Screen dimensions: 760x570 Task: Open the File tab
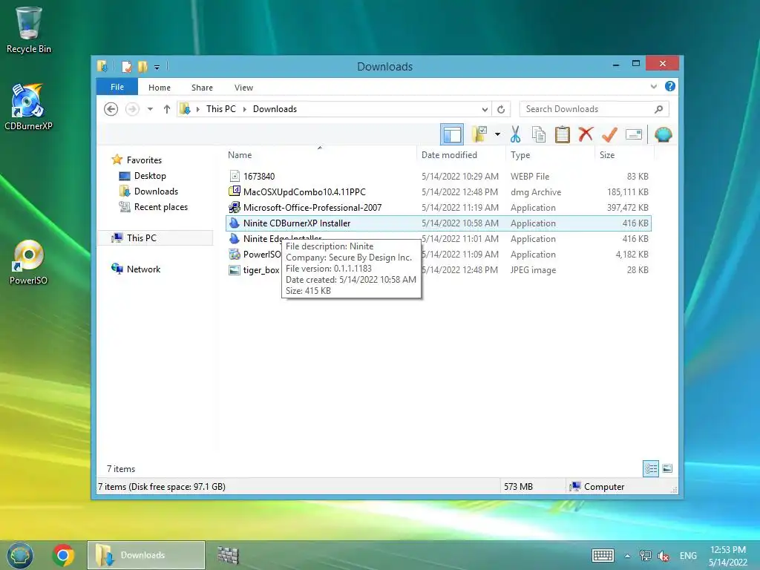[x=117, y=87]
